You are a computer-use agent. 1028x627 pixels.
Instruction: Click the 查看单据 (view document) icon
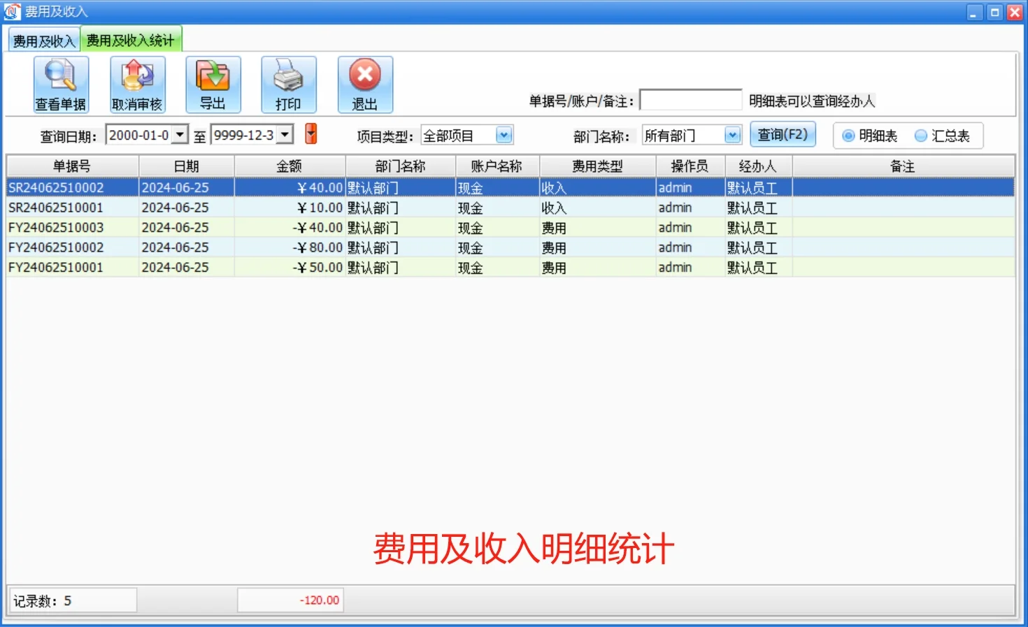tap(60, 83)
